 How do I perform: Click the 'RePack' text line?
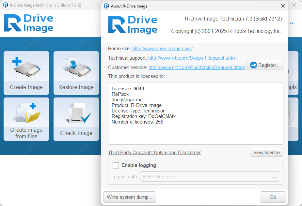(120, 94)
